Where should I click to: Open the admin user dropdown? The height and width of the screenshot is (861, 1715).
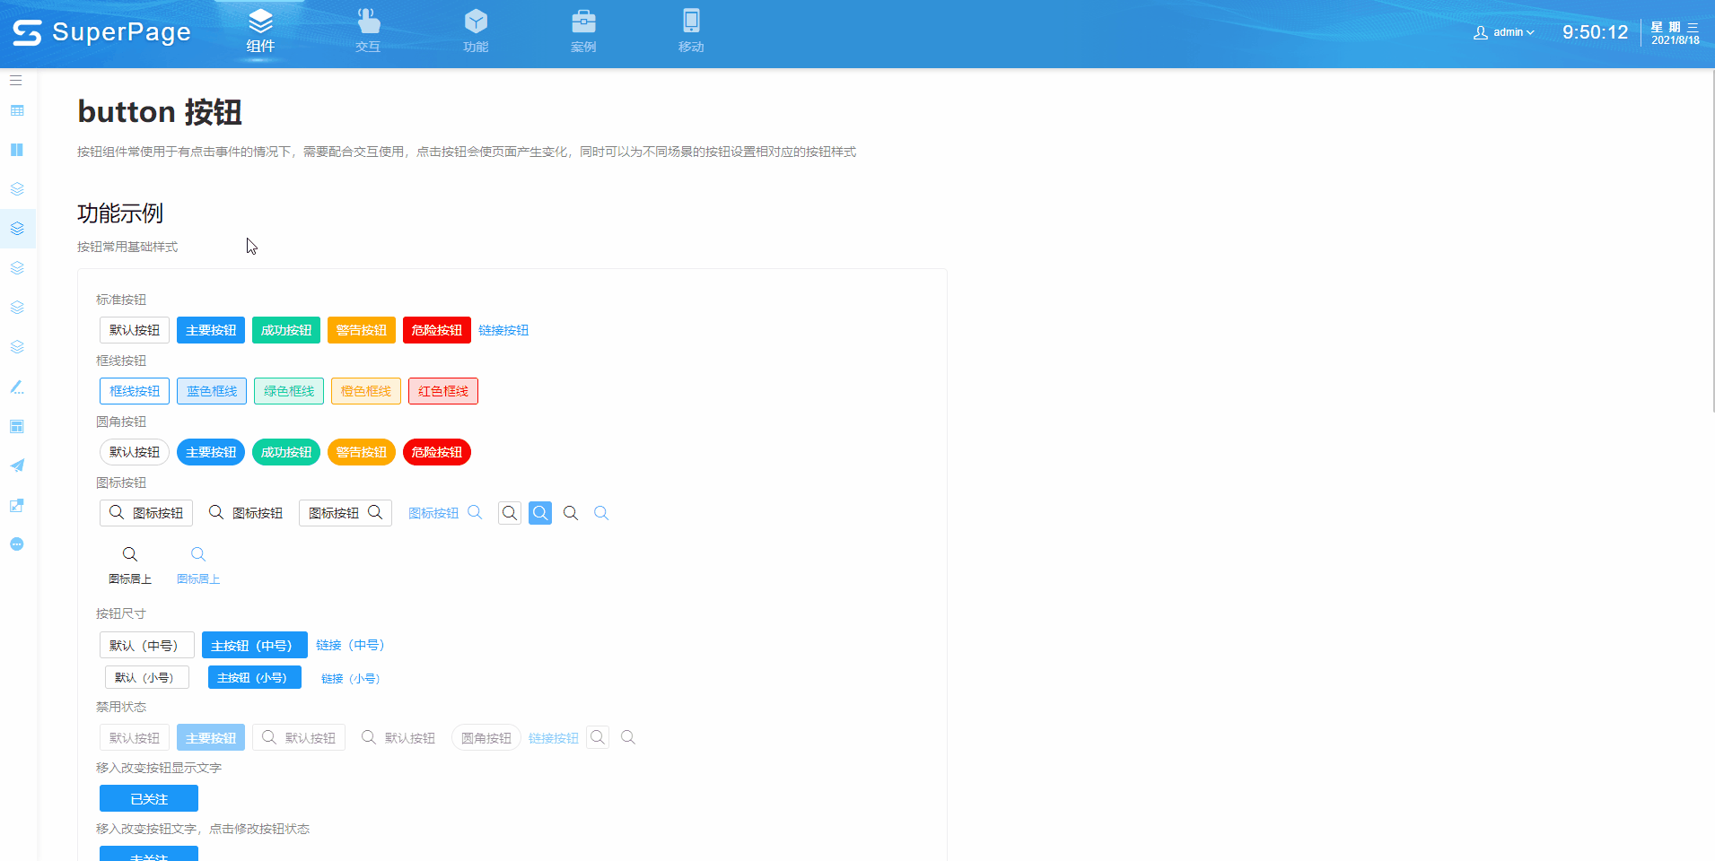tap(1504, 32)
